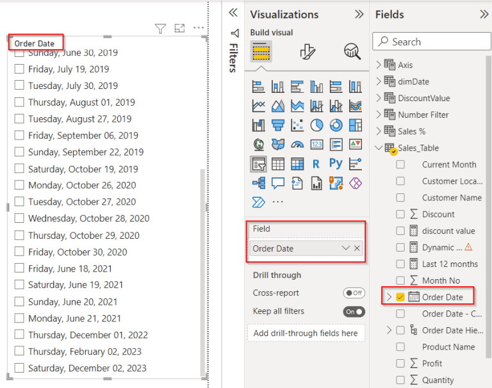
Task: Select the KPI visual
Action: (355, 145)
